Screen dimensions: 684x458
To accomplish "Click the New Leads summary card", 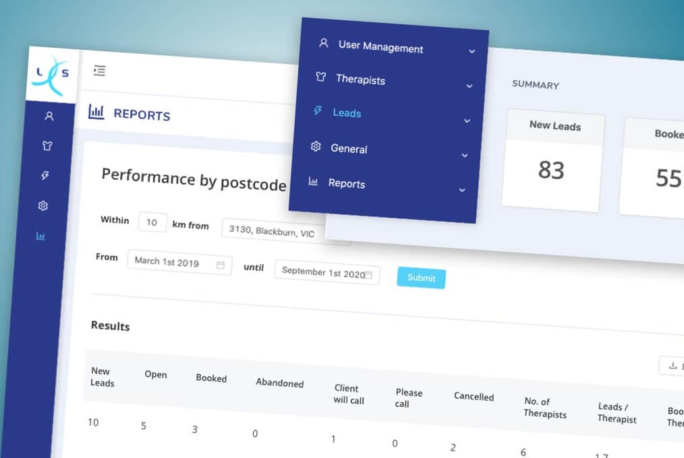I will pyautogui.click(x=552, y=159).
